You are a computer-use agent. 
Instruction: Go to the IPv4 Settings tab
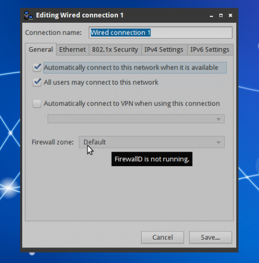pos(164,50)
